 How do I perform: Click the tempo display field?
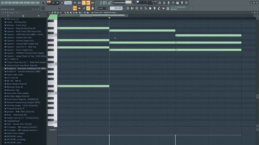(68, 3)
